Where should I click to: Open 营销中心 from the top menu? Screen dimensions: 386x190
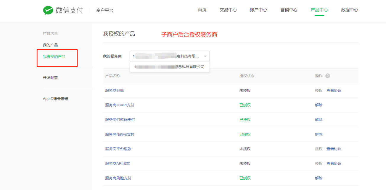click(x=289, y=10)
